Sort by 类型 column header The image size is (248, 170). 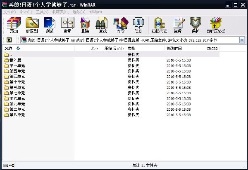[x=145, y=49]
